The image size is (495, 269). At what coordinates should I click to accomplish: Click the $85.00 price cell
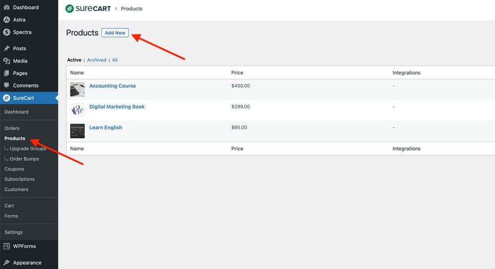tap(239, 128)
